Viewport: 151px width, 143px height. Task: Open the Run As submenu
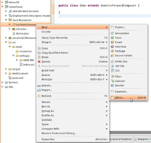pos(73,106)
